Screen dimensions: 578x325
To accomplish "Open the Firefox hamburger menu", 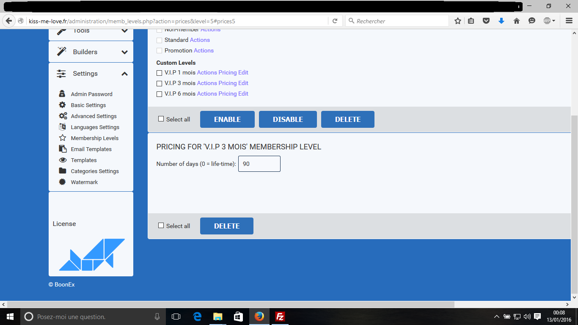I will click(x=569, y=21).
